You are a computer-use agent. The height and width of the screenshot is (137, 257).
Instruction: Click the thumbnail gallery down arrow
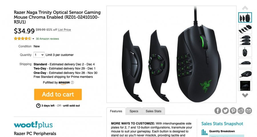pyautogui.click(x=245, y=95)
